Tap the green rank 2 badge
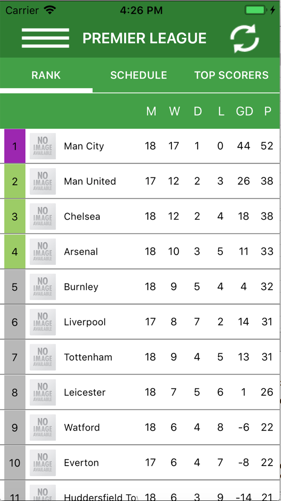This screenshot has height=501, width=281. click(x=15, y=181)
